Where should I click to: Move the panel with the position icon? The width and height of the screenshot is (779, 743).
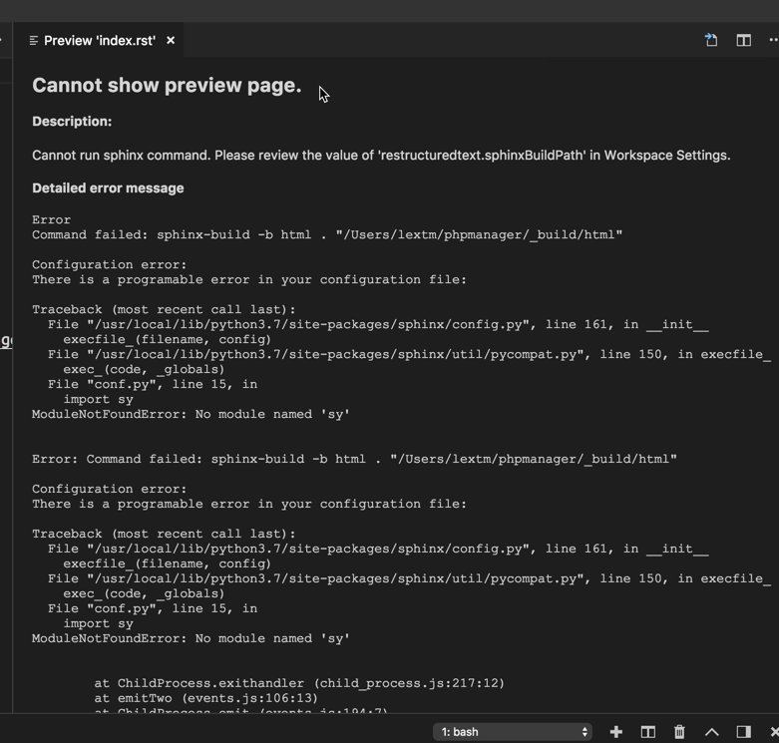[743, 732]
